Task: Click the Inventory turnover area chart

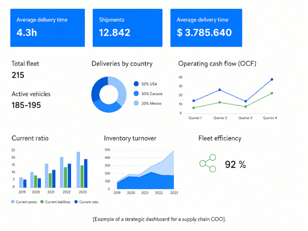Action: point(146,170)
